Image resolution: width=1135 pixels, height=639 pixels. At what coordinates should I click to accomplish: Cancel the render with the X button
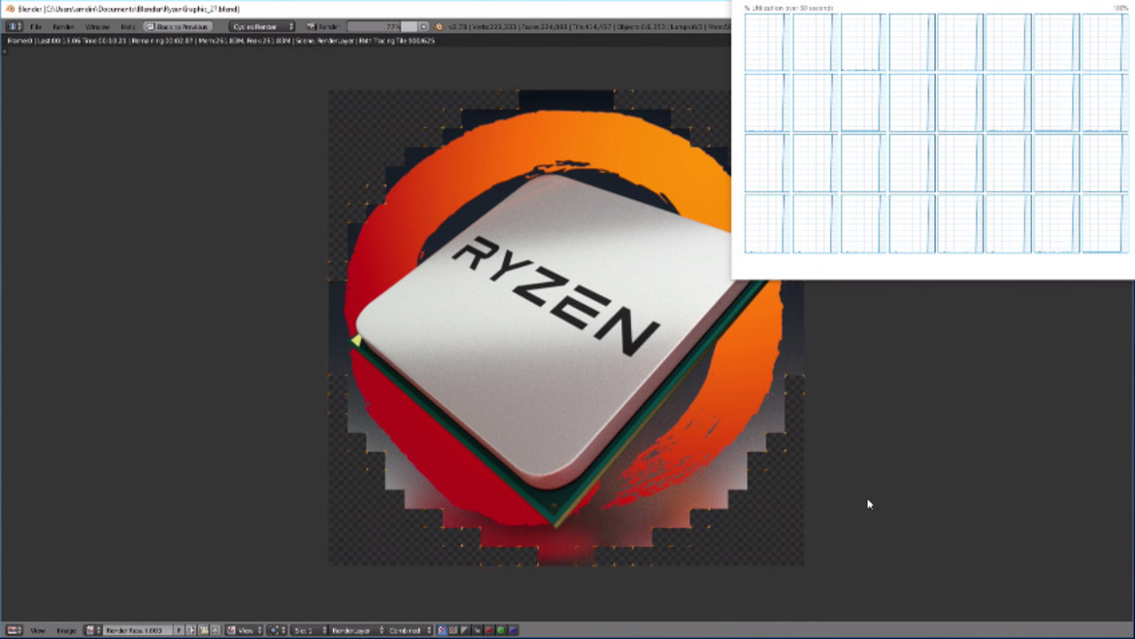423,27
